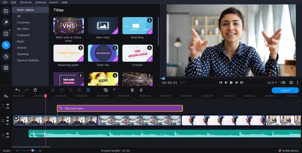
Task: Open the Import files tab icon
Action: [6, 11]
